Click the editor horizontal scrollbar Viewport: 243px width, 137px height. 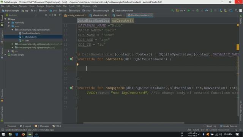(134, 123)
